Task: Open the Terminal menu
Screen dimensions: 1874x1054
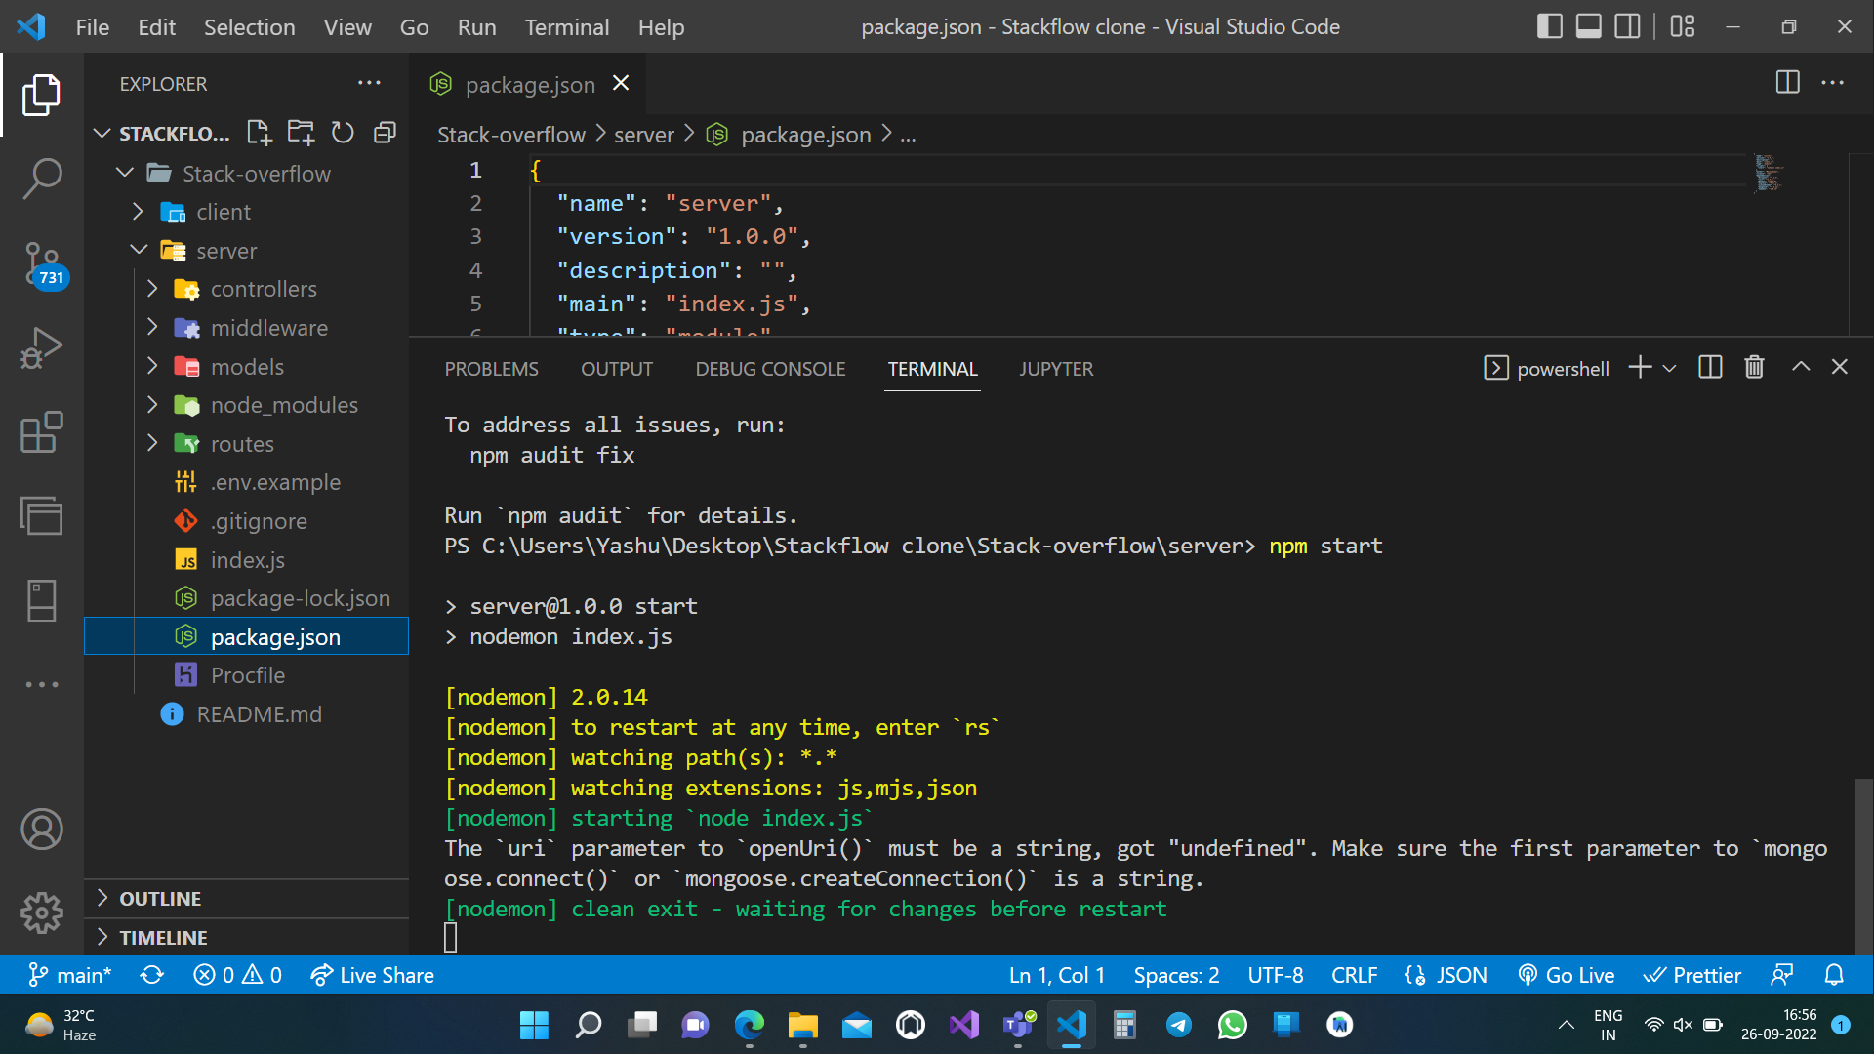Action: (566, 27)
